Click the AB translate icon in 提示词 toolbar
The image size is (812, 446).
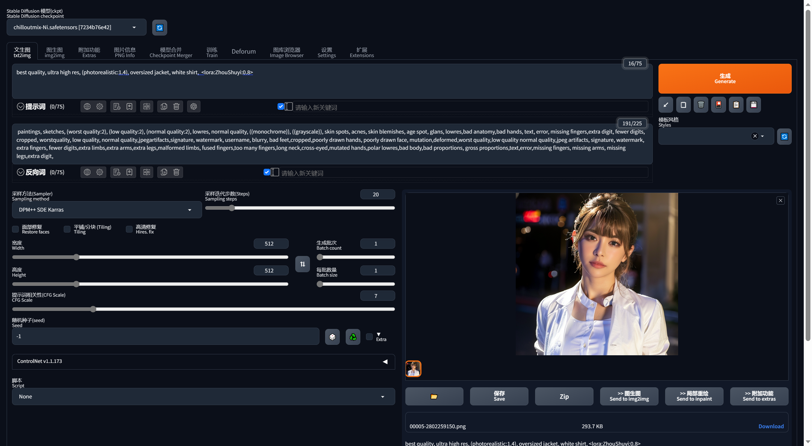tap(147, 107)
